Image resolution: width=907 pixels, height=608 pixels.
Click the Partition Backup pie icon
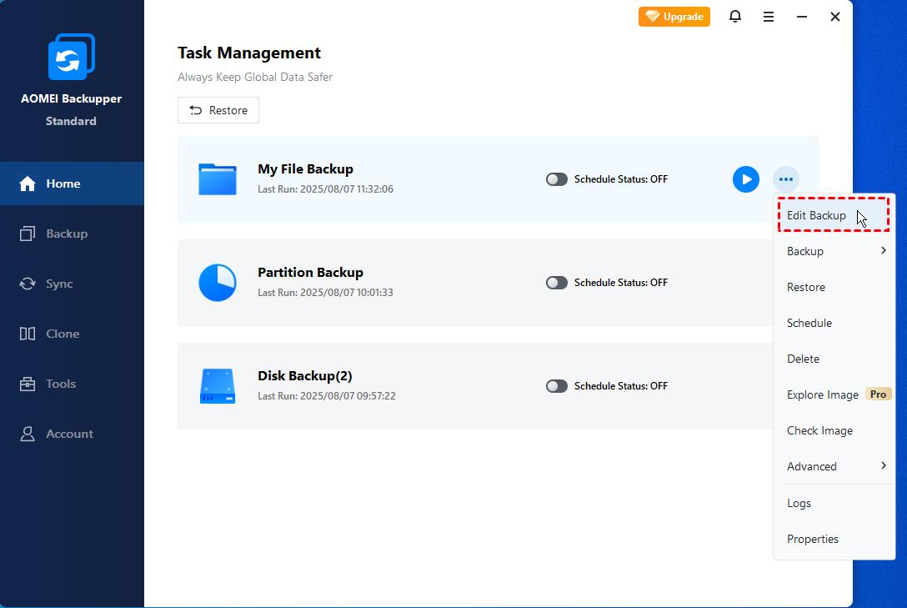tap(218, 283)
